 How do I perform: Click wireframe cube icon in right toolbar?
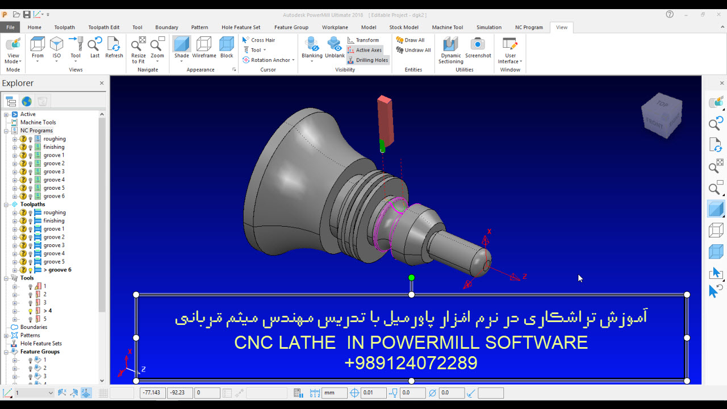(716, 230)
